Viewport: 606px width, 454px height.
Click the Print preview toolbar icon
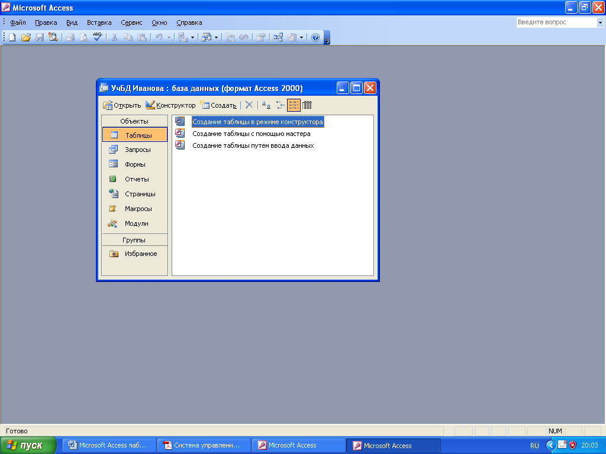click(x=83, y=37)
